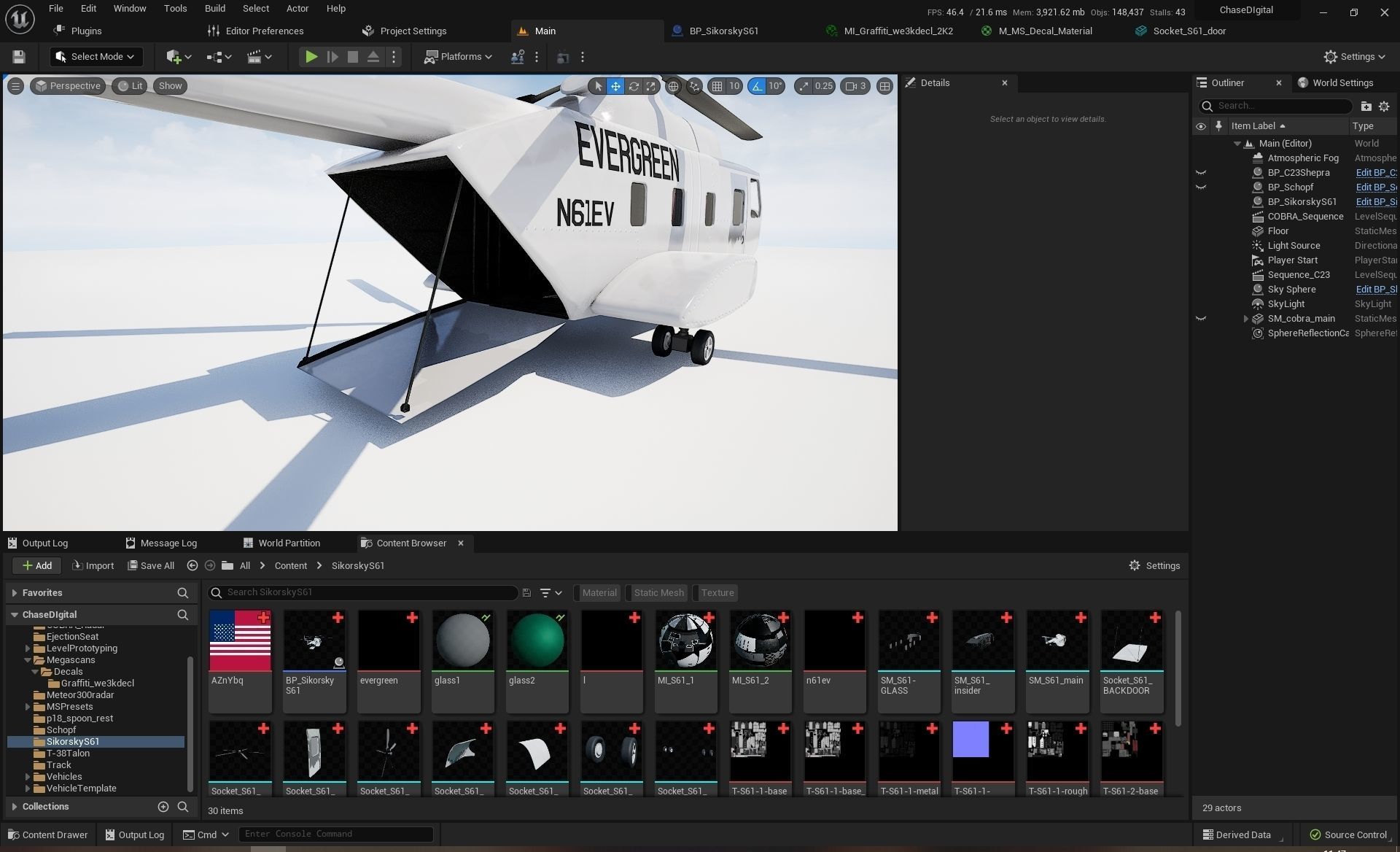This screenshot has height=852, width=1400.
Task: Click the Import button in Content Browser
Action: [93, 565]
